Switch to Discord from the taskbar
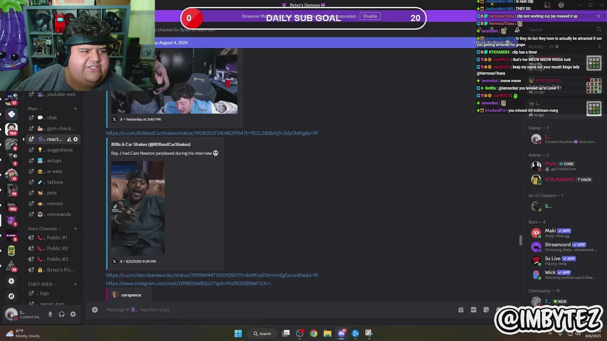607x341 pixels. [341, 333]
